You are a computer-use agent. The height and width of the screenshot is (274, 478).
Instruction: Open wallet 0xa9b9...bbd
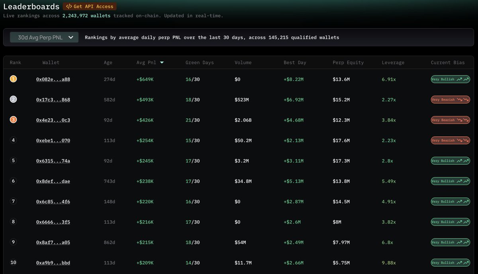click(53, 263)
